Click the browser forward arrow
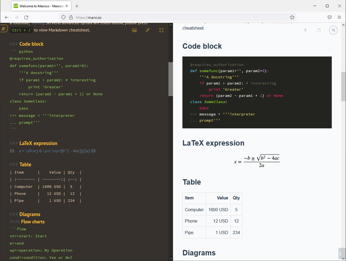 coord(16,17)
